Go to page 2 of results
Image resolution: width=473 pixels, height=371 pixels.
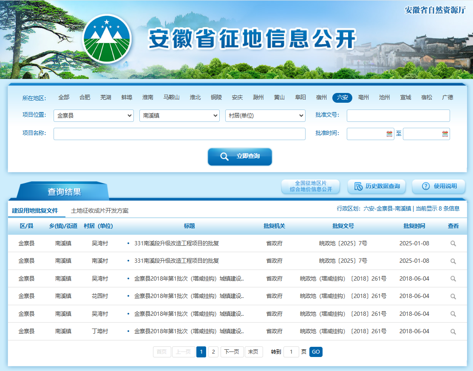click(213, 352)
